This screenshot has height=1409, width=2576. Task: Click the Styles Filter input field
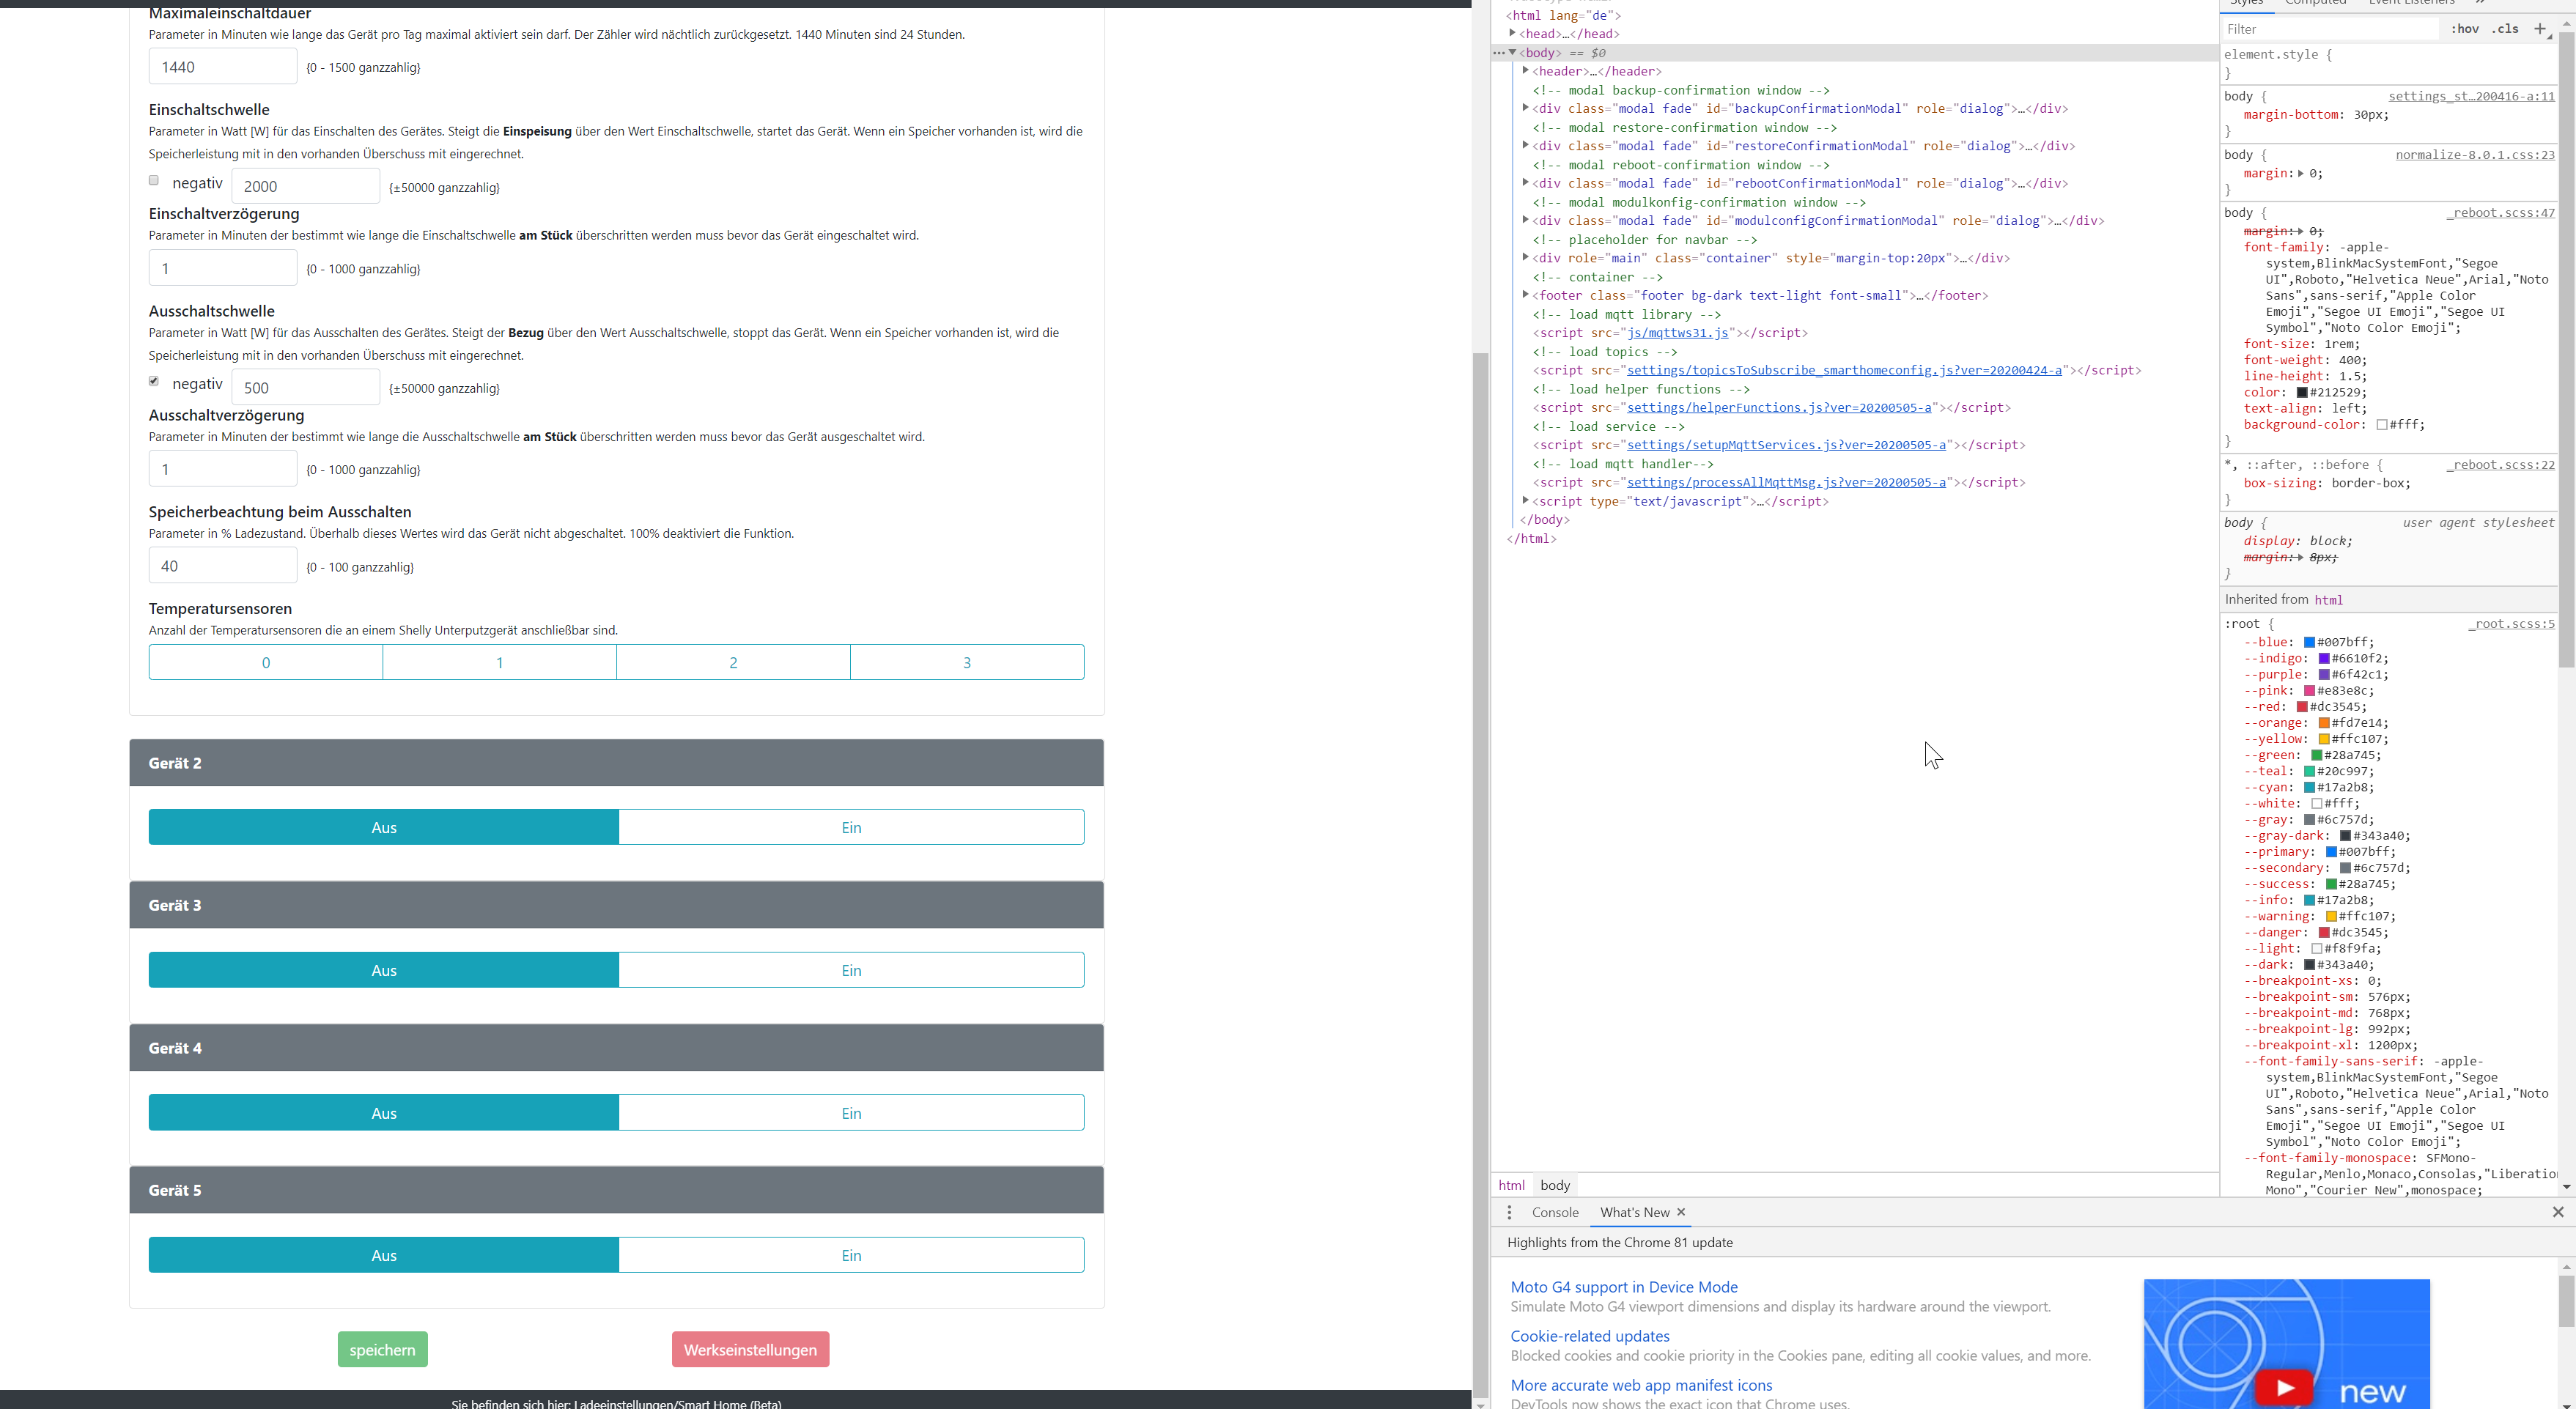pos(2330,29)
